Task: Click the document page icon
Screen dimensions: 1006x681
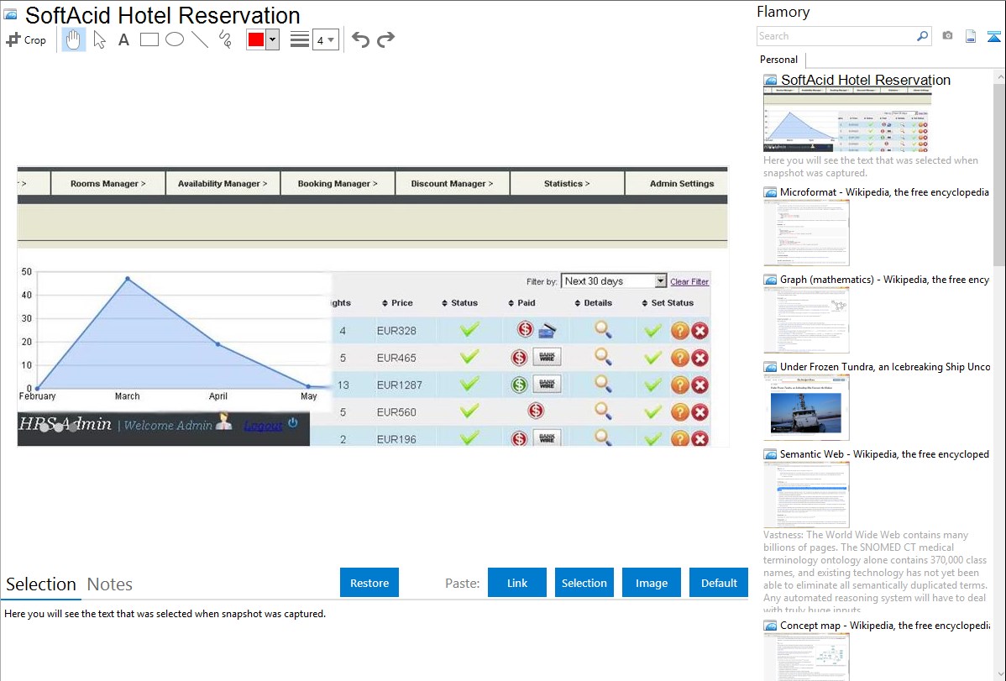Action: coord(971,36)
